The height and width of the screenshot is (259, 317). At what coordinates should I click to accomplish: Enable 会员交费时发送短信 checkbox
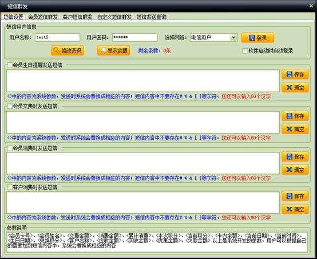[10, 106]
